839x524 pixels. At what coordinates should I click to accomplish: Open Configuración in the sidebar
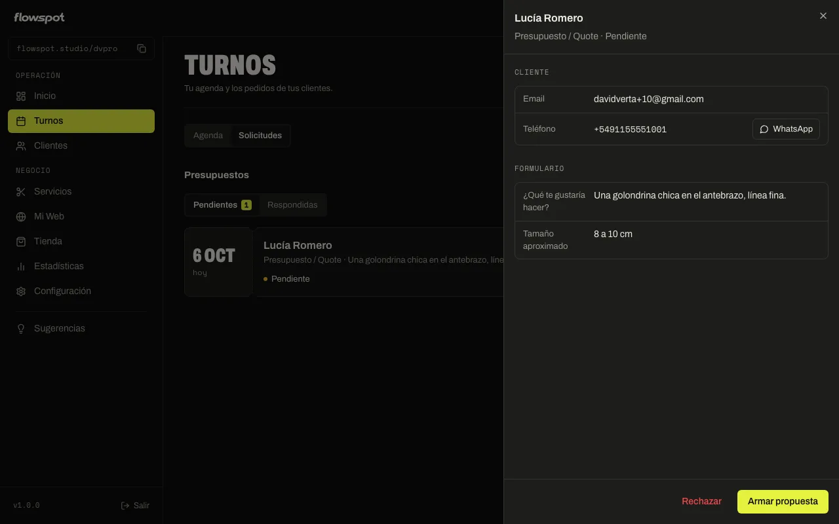tap(81, 291)
